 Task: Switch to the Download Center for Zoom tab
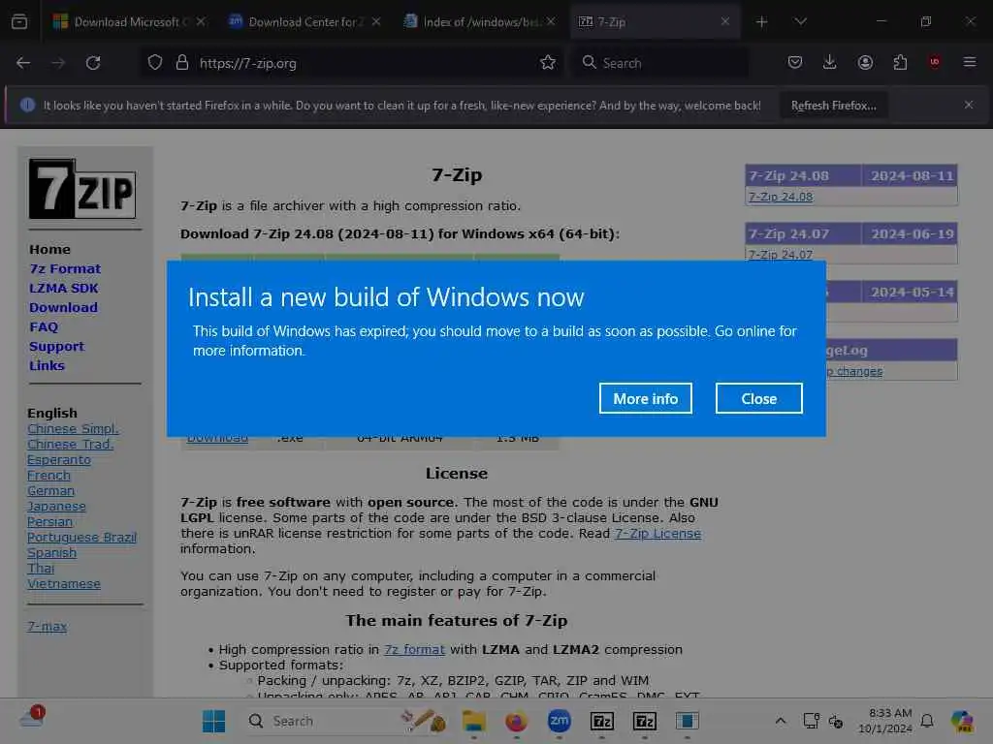[x=304, y=21]
